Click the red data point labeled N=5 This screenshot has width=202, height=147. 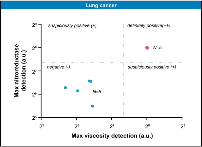(147, 48)
